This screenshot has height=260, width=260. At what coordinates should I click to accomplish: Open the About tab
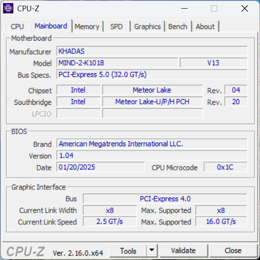[x=205, y=26]
